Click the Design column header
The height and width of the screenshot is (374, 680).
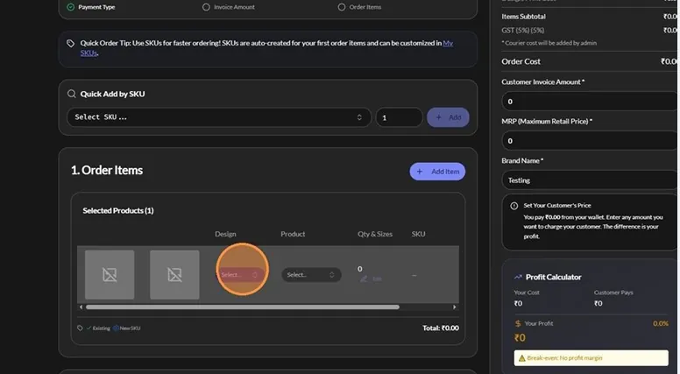pyautogui.click(x=225, y=234)
